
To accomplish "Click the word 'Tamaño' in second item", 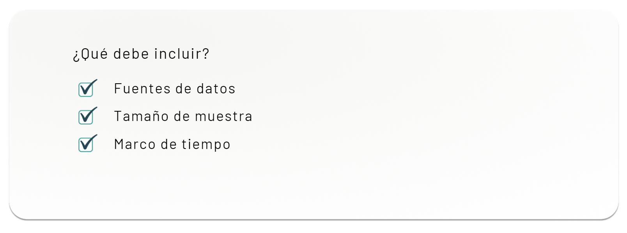I will click(x=142, y=116).
